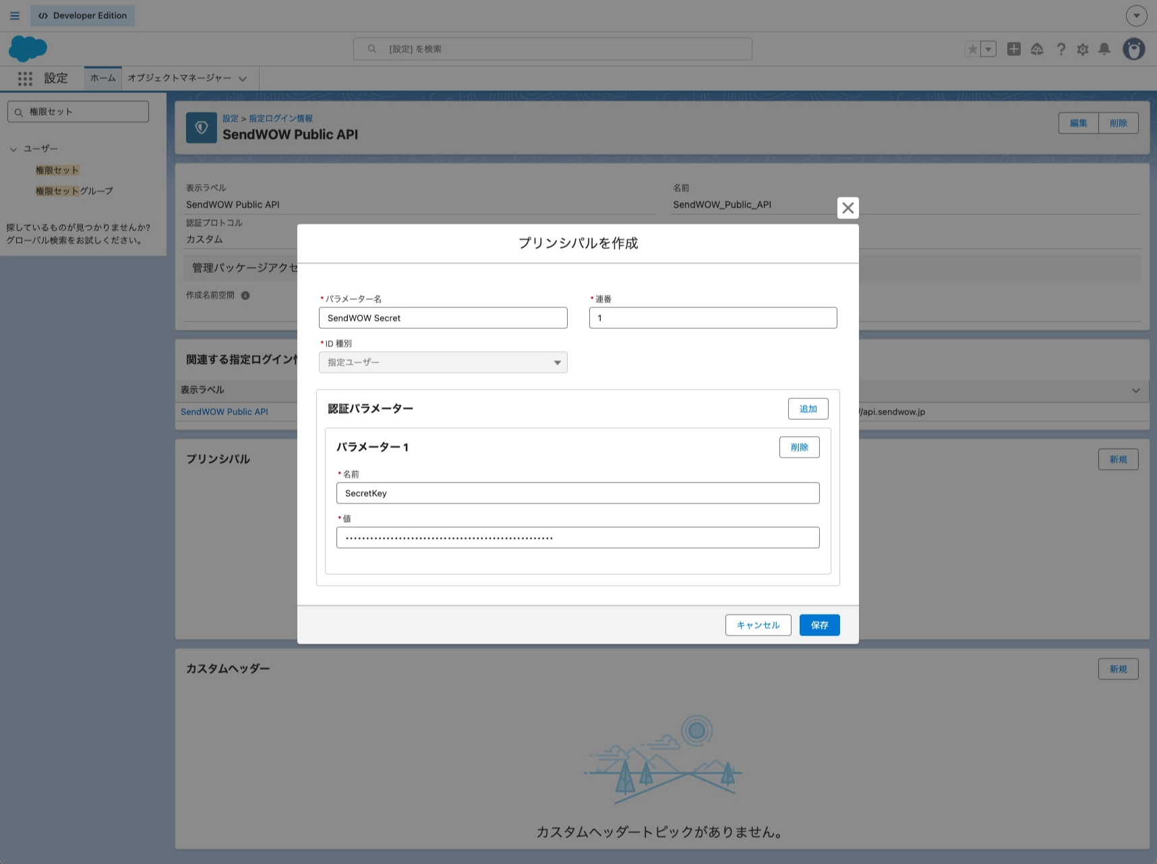The width and height of the screenshot is (1157, 864).
Task: Click the カスタム protocol value
Action: [204, 240]
